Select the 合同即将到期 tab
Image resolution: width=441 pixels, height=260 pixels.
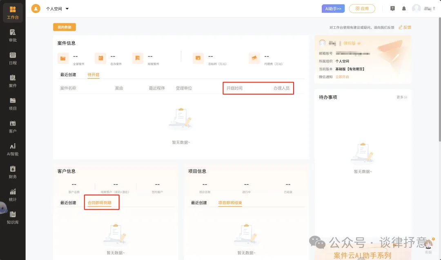click(x=100, y=203)
